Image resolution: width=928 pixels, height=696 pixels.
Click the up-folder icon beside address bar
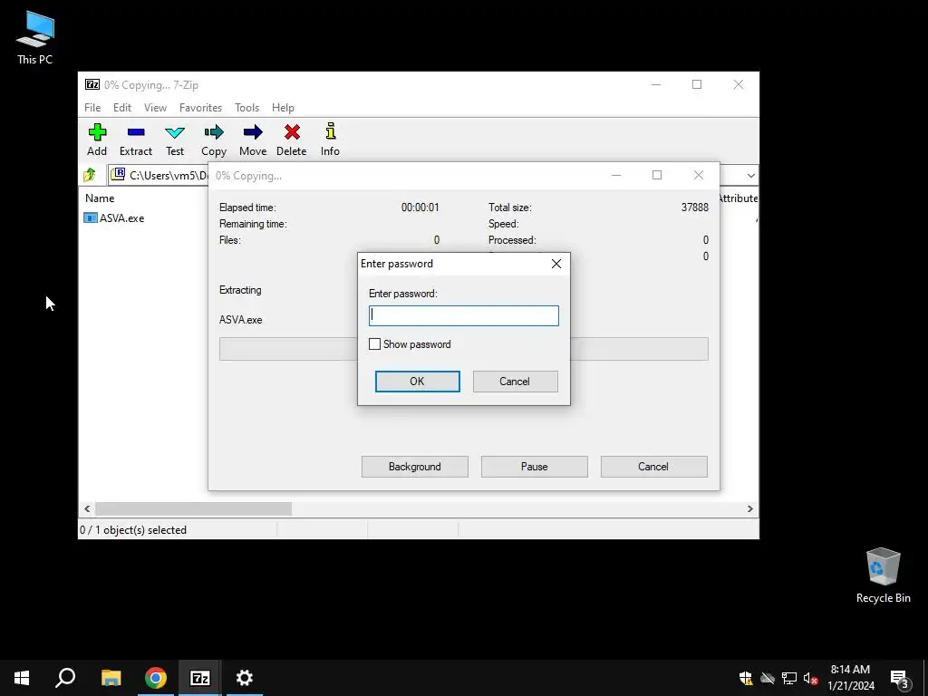point(90,175)
